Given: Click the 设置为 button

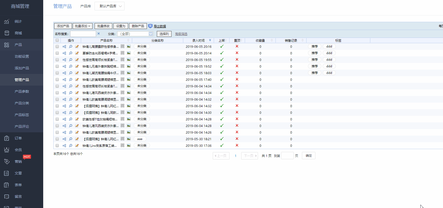Looking at the screenshot, I should (x=121, y=26).
